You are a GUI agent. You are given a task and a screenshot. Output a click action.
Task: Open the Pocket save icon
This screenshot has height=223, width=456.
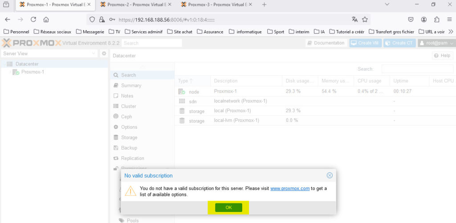click(x=411, y=20)
